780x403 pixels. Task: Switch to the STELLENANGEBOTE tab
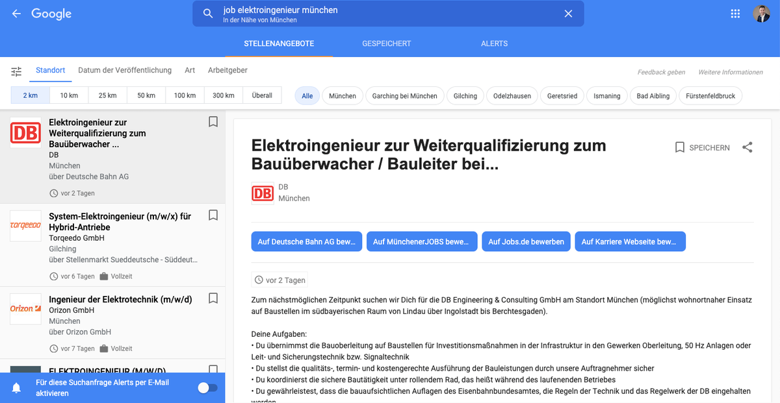(279, 43)
